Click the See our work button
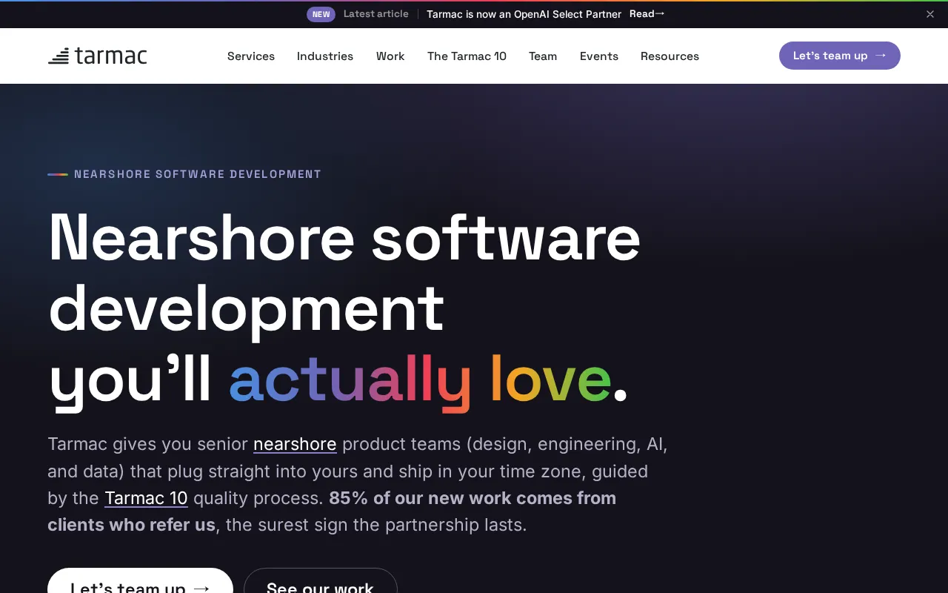 pos(321,581)
